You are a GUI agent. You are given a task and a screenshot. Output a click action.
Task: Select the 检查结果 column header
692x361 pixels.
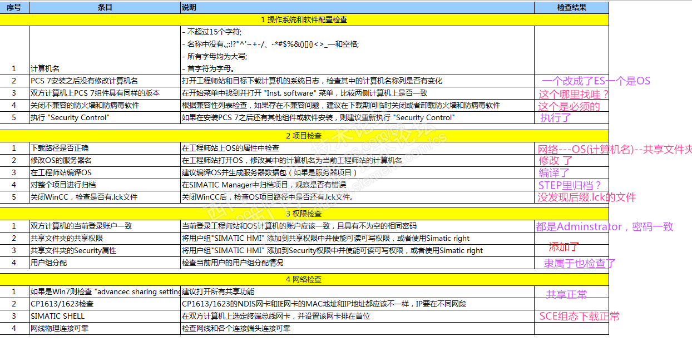point(571,7)
